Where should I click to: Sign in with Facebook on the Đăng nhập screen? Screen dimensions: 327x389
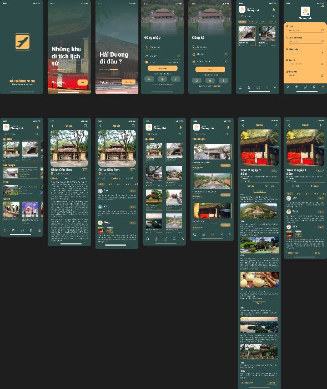click(x=176, y=79)
